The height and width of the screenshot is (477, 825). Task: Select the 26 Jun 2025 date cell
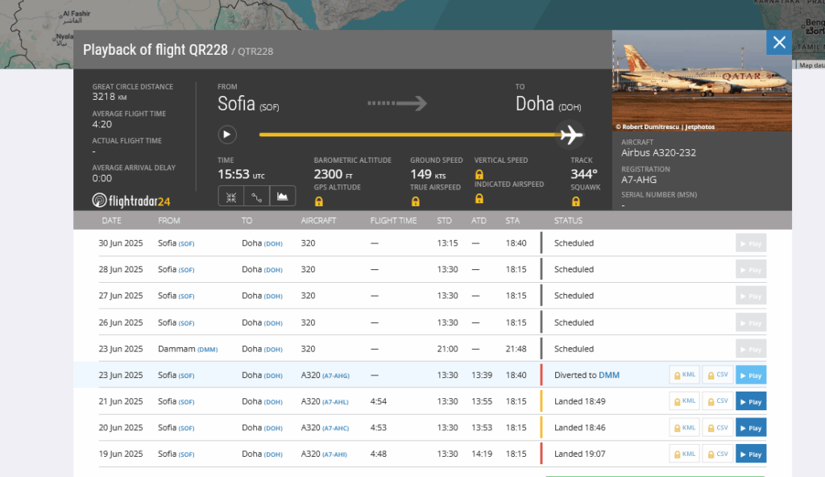[x=121, y=322]
